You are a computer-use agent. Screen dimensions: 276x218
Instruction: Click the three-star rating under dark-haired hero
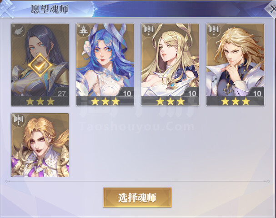[x=40, y=101]
